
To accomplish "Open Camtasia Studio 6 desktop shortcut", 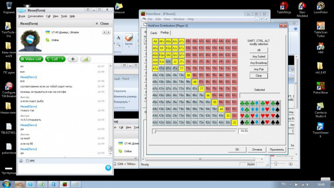I will pyautogui.click(x=320, y=110).
